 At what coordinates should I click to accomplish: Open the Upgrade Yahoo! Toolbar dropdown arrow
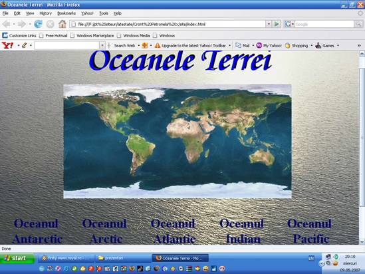[x=229, y=45]
